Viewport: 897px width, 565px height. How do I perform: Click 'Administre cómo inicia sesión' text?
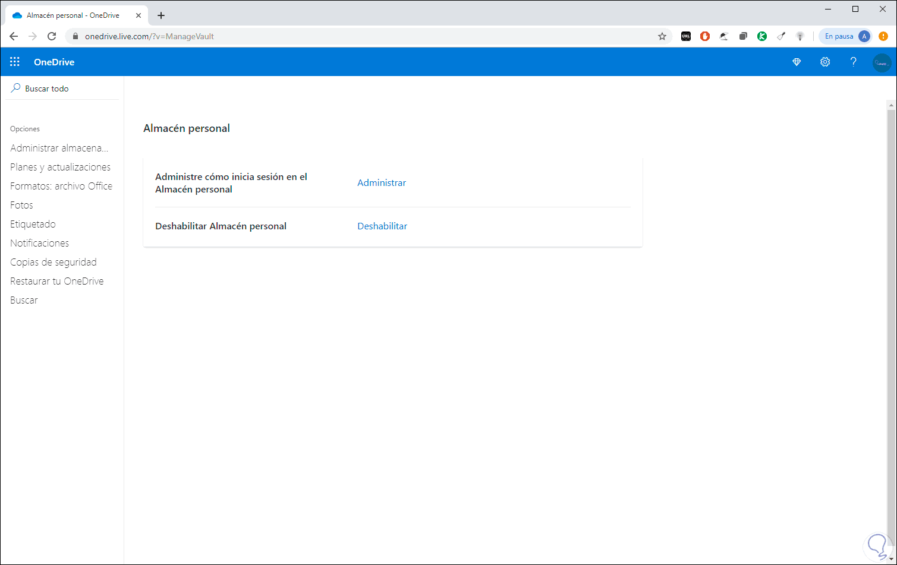pos(231,183)
